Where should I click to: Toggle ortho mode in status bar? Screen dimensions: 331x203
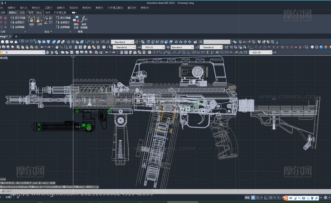[x=266, y=198]
